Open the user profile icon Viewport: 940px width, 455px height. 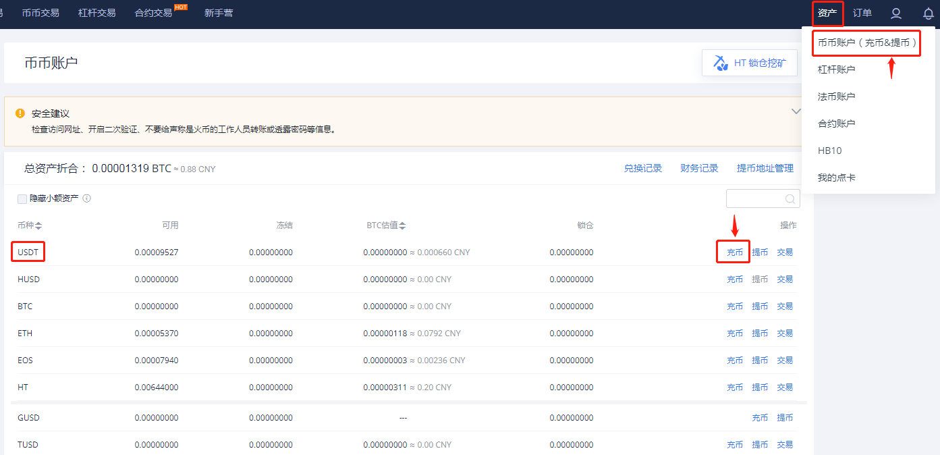click(896, 13)
